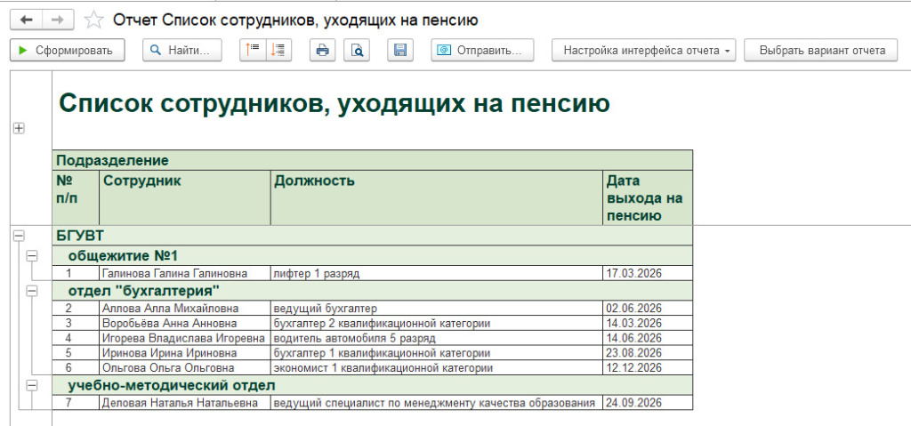Click the Сформировать button
The width and height of the screenshot is (911, 426).
point(68,51)
